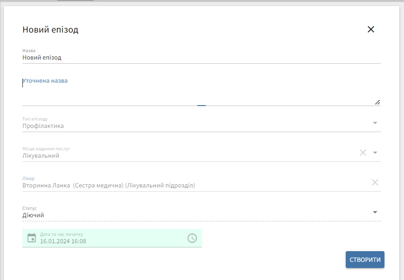Open the clock time picker icon

pos(192,238)
